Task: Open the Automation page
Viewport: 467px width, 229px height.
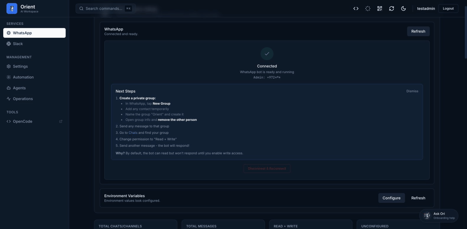Action: coord(23,77)
